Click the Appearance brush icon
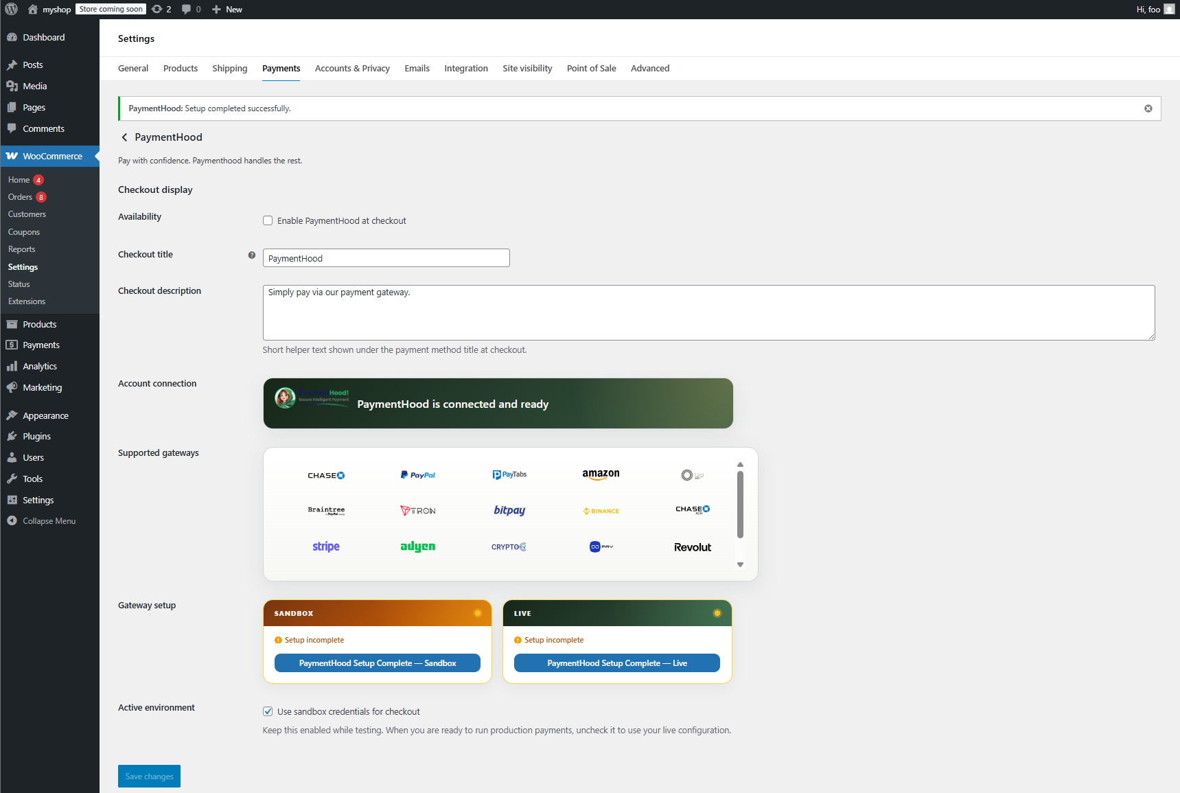The width and height of the screenshot is (1180, 793). click(12, 415)
